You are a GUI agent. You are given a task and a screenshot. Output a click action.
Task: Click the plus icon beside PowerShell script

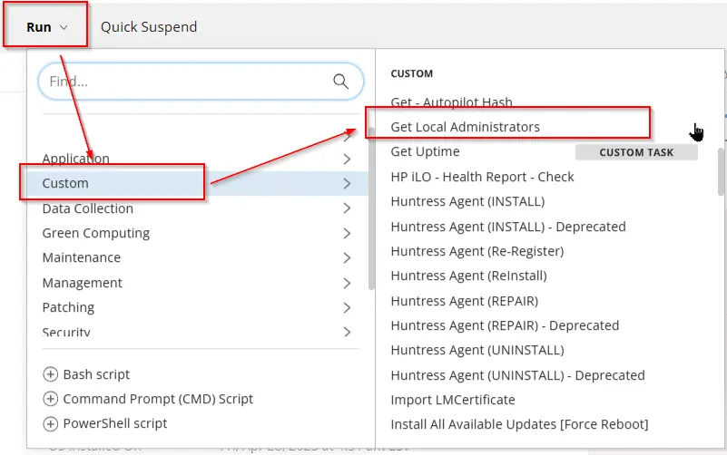tap(50, 423)
